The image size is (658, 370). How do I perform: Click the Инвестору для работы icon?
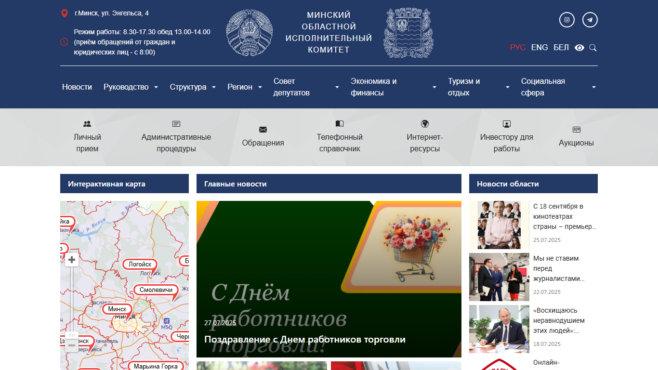[x=507, y=124]
